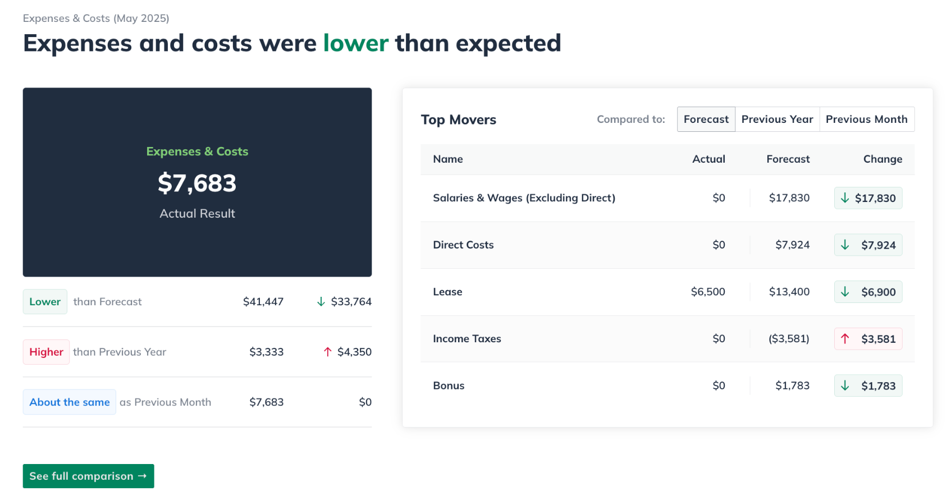951x496 pixels.
Task: Select the Income Taxes row name
Action: tap(467, 339)
